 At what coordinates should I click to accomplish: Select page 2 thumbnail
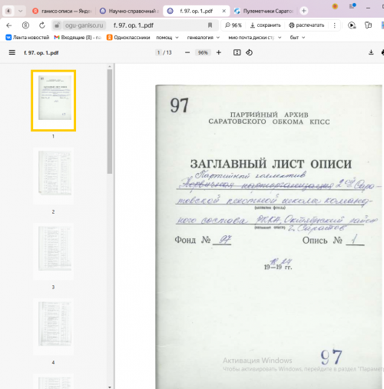pyautogui.click(x=53, y=176)
